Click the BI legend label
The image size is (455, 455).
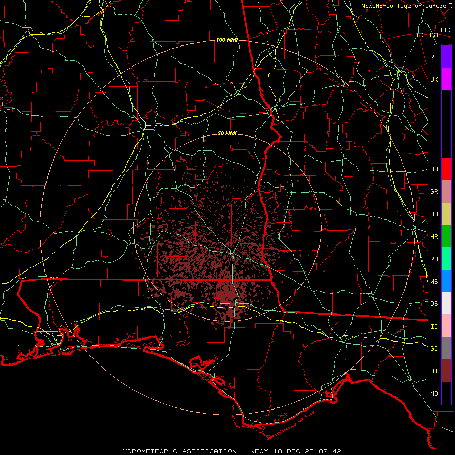tap(434, 371)
